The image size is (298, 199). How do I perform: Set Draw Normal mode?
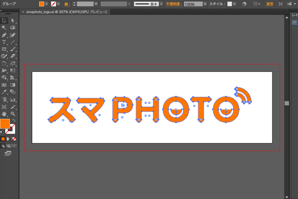(x=3, y=146)
